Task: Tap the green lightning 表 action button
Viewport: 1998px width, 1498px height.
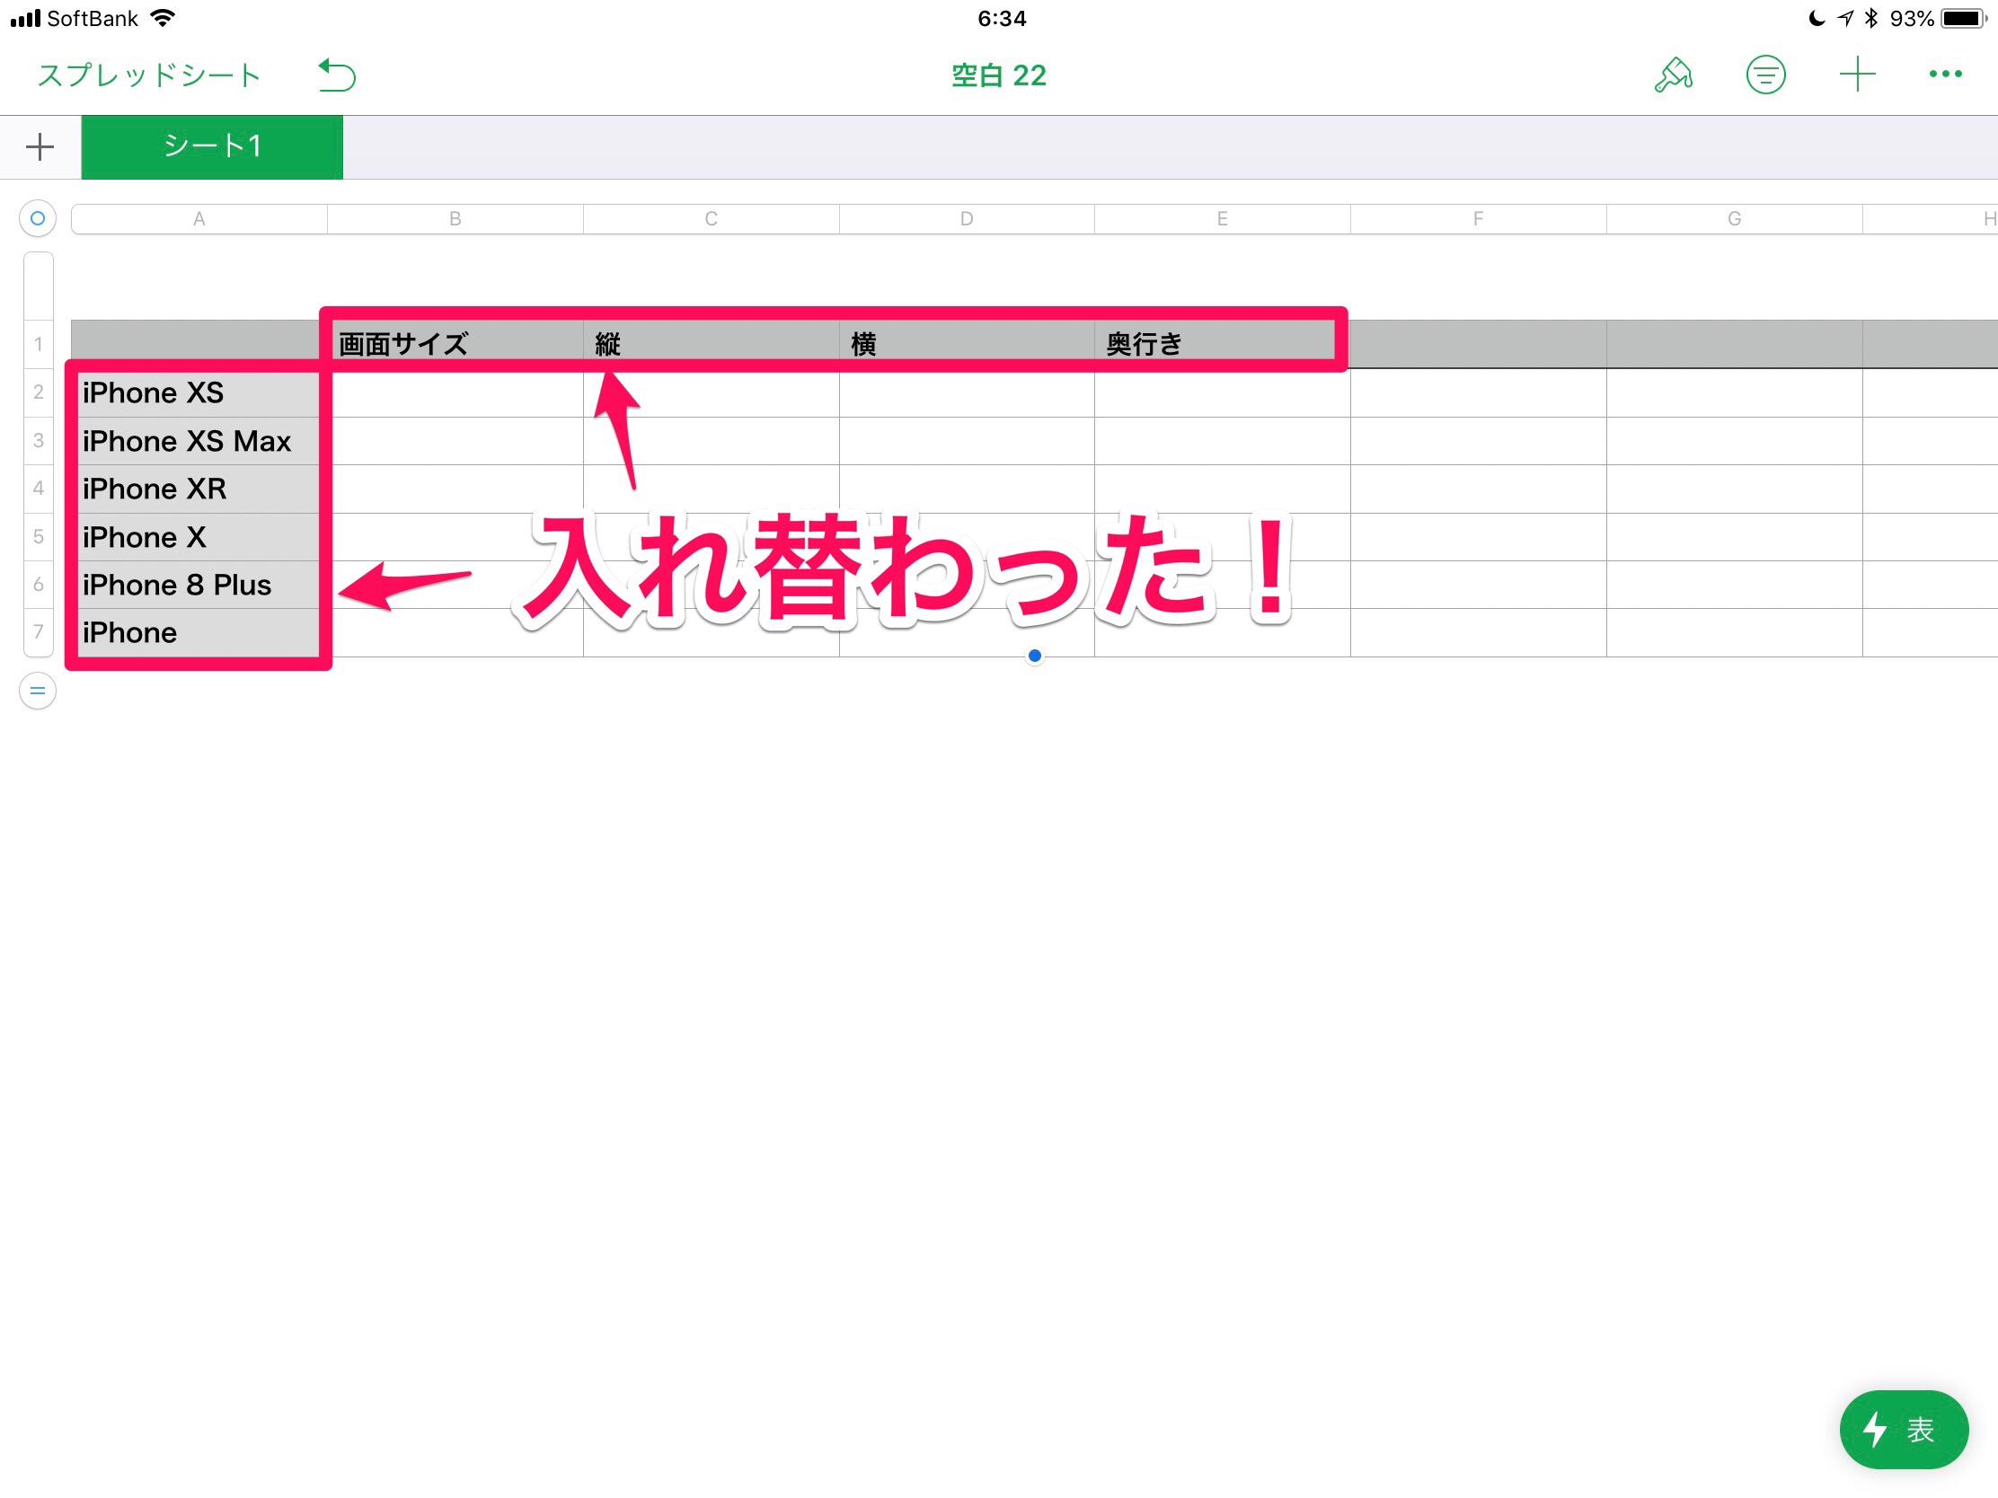Action: pyautogui.click(x=1903, y=1430)
